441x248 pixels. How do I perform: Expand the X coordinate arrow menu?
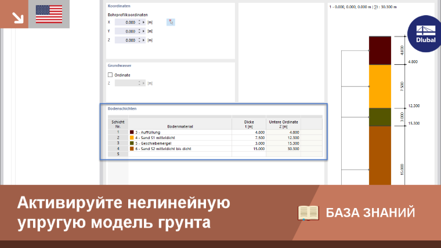(x=143, y=22)
